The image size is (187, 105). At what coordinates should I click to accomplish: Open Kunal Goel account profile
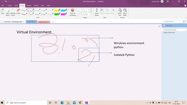tap(157, 1)
